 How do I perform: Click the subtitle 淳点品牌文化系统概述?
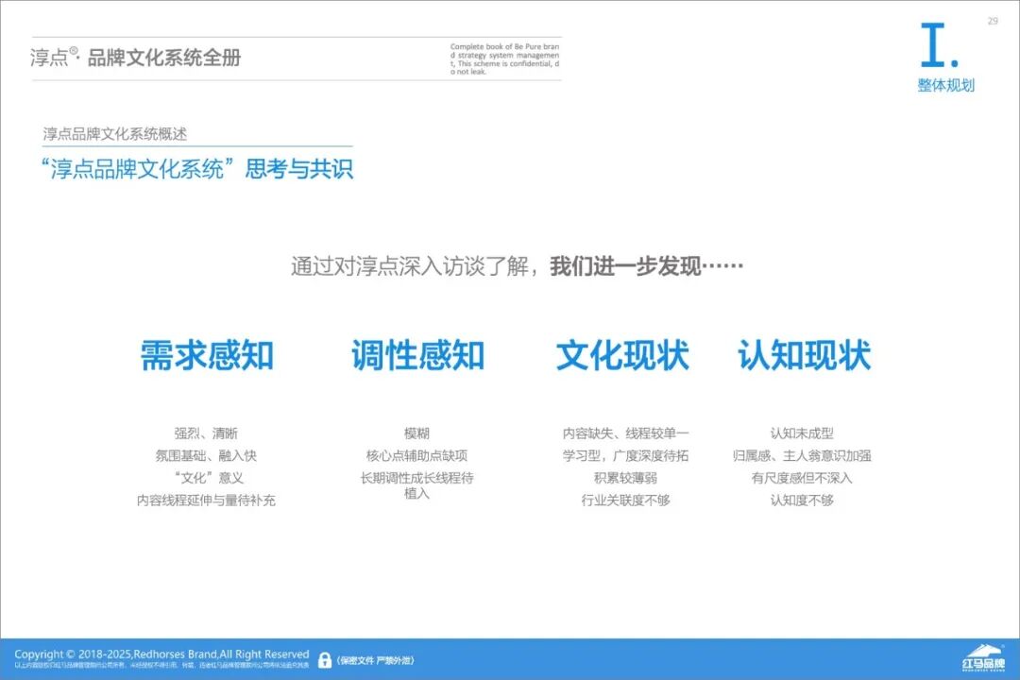(x=115, y=134)
